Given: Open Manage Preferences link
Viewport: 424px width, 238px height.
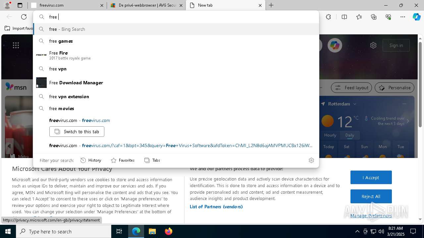Looking at the screenshot, I should coord(371,216).
